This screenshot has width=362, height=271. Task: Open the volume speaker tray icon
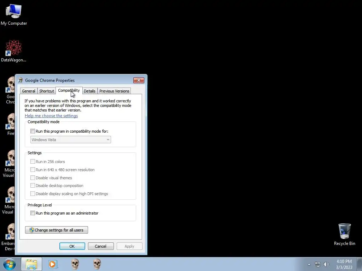[x=326, y=264]
